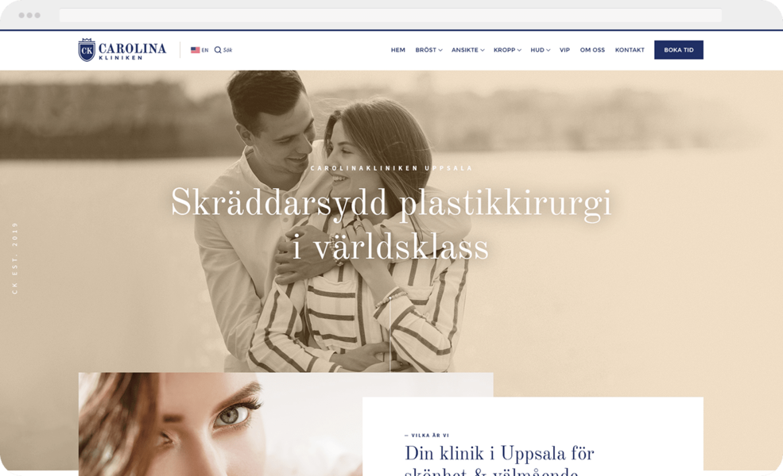The width and height of the screenshot is (783, 476).
Task: Click the BOKA TID button
Action: (679, 50)
